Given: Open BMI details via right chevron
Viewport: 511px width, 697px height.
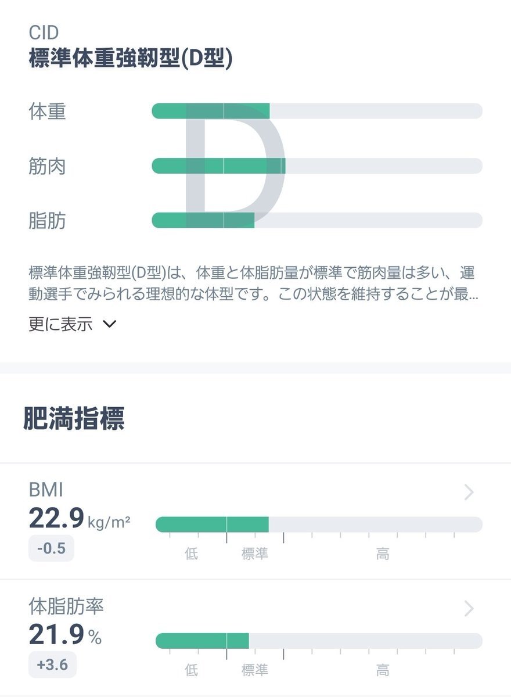Looking at the screenshot, I should tap(469, 493).
